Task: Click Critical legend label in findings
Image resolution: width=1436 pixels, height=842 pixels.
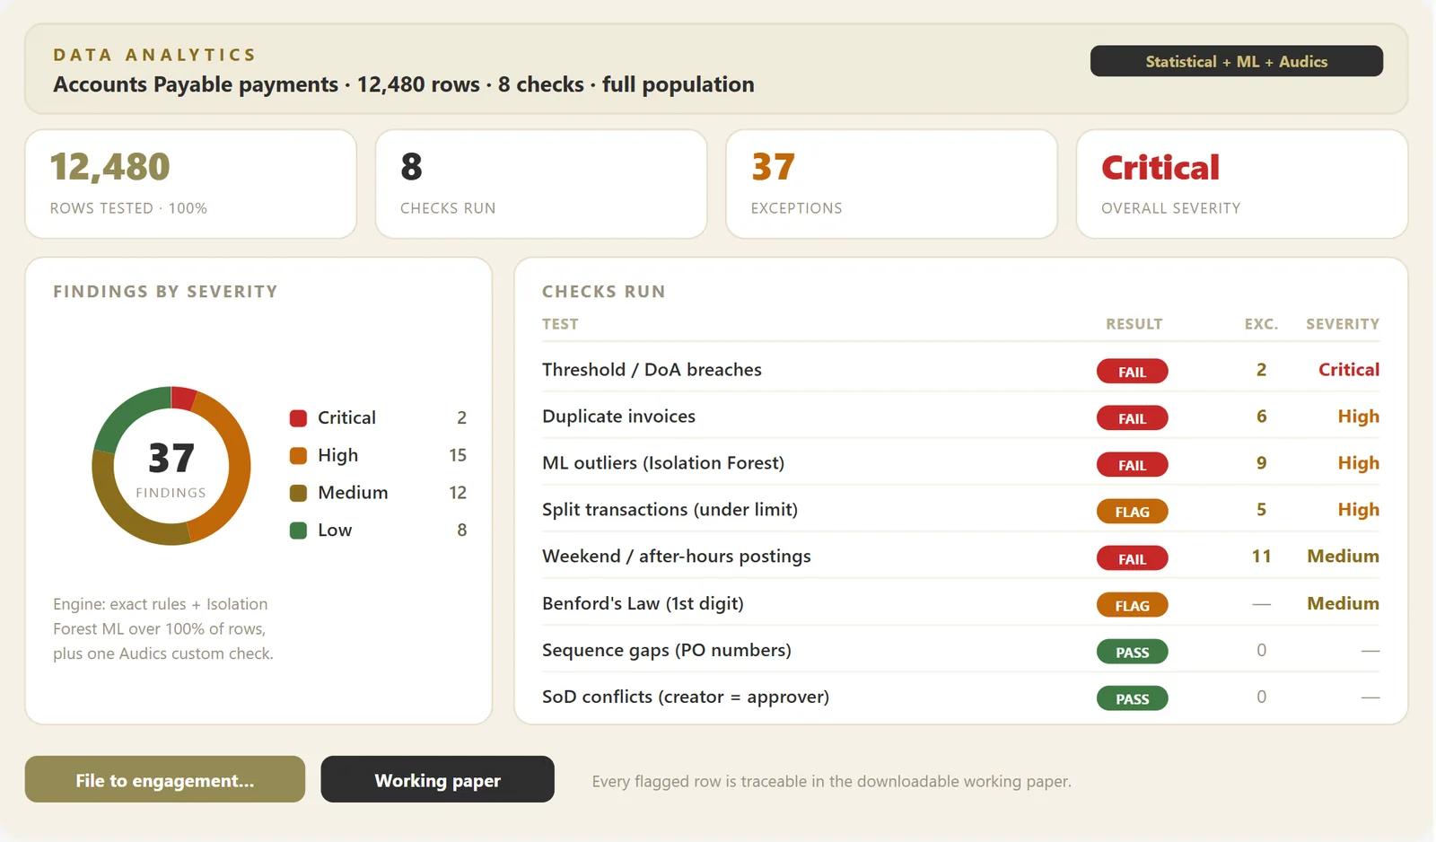Action: [346, 418]
